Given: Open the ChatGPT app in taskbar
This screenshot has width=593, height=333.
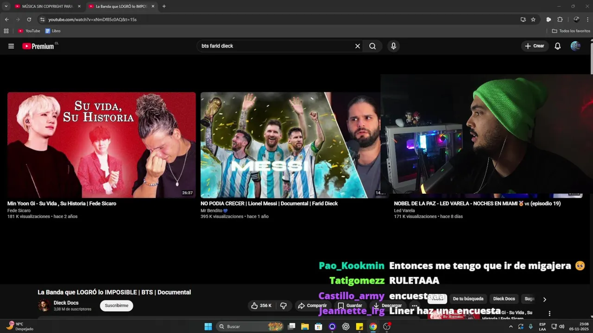Looking at the screenshot, I should click(x=346, y=327).
